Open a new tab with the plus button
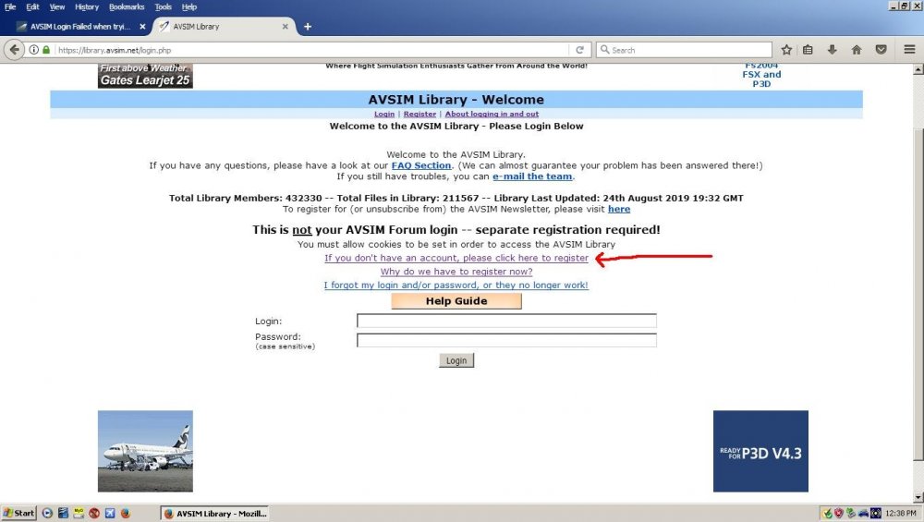The width and height of the screenshot is (924, 522). 308,27
